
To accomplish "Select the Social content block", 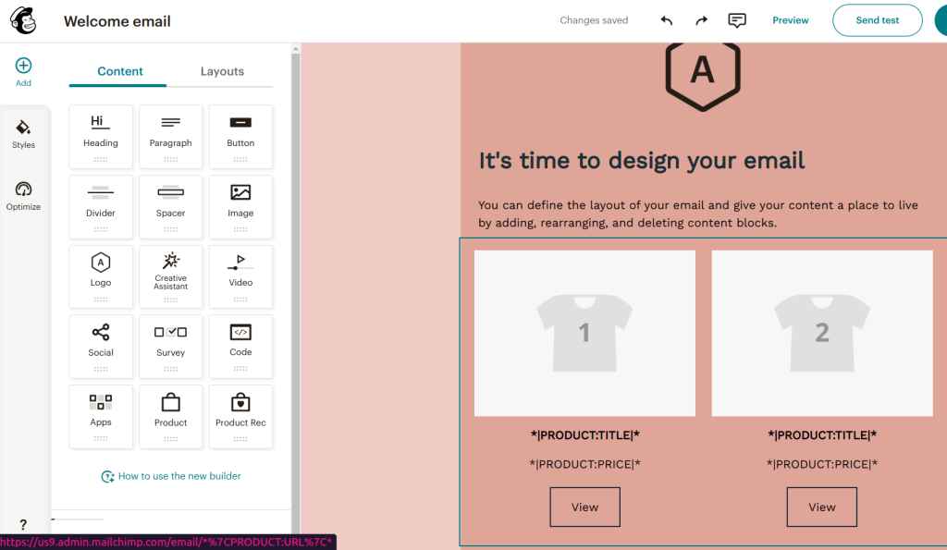I will click(x=101, y=347).
